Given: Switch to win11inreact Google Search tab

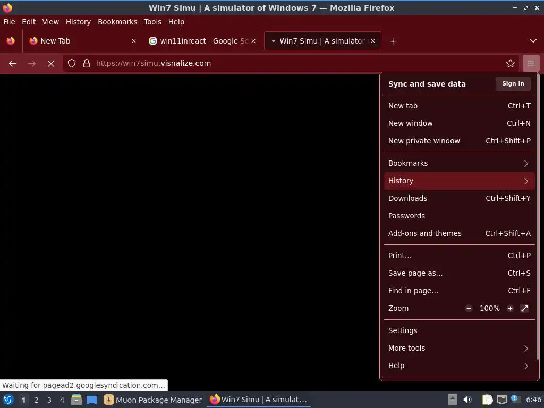Looking at the screenshot, I should (x=202, y=41).
